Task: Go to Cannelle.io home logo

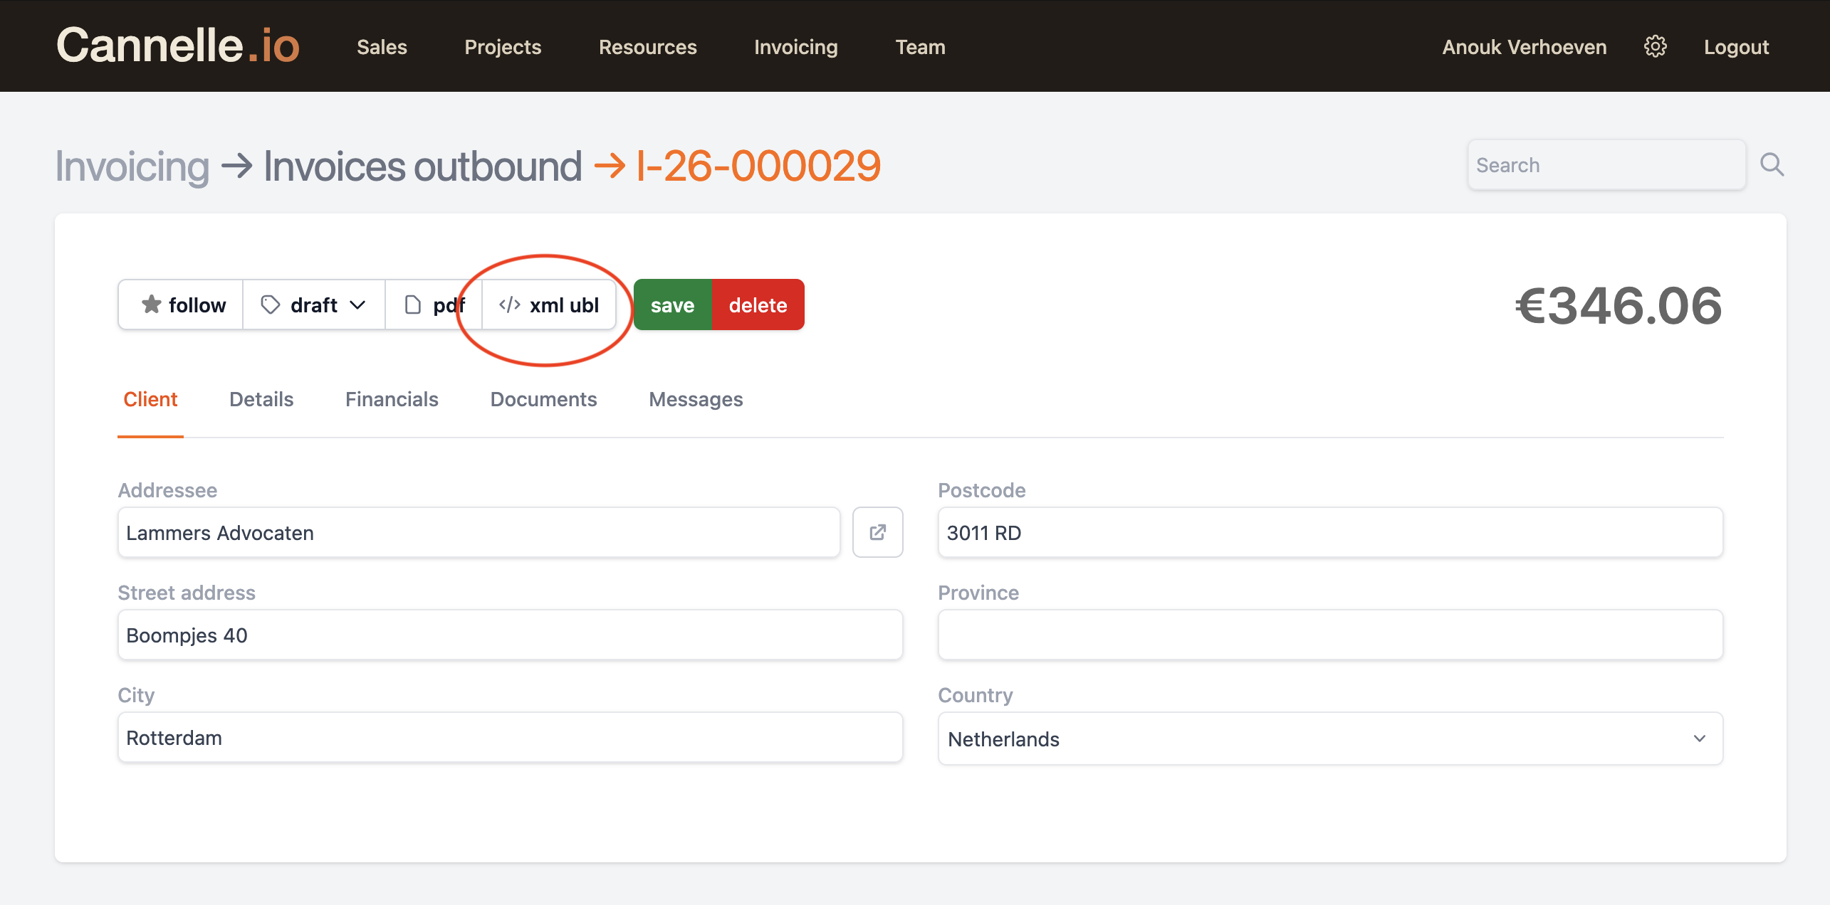Action: click(178, 46)
